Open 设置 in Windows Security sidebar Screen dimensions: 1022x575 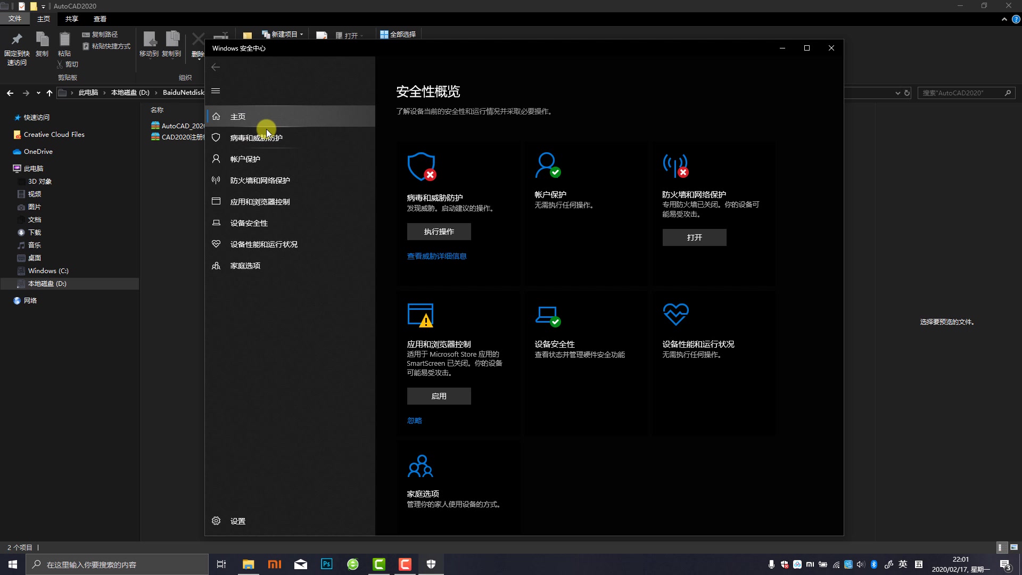click(290, 521)
